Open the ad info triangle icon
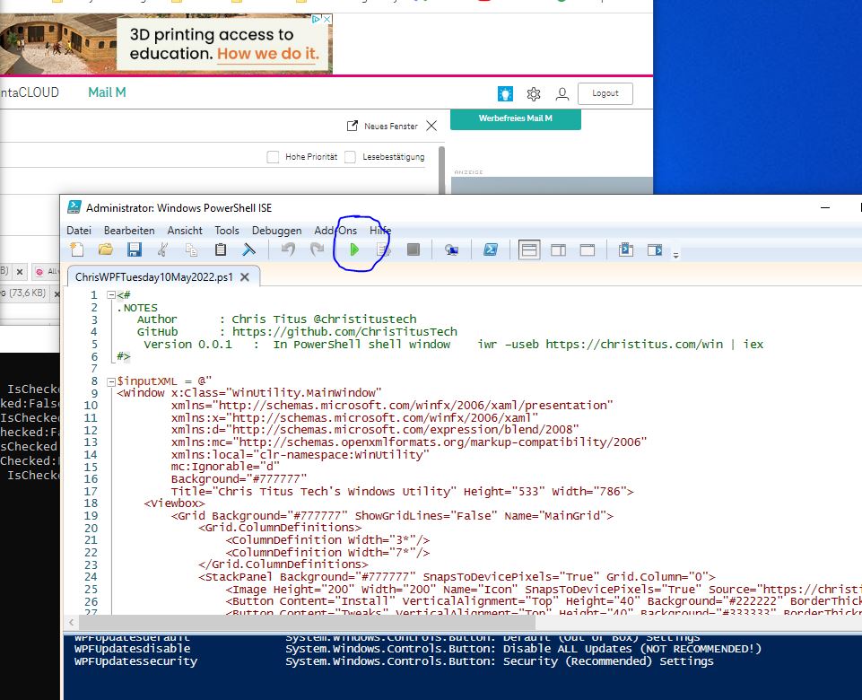The image size is (862, 700). coord(316,19)
